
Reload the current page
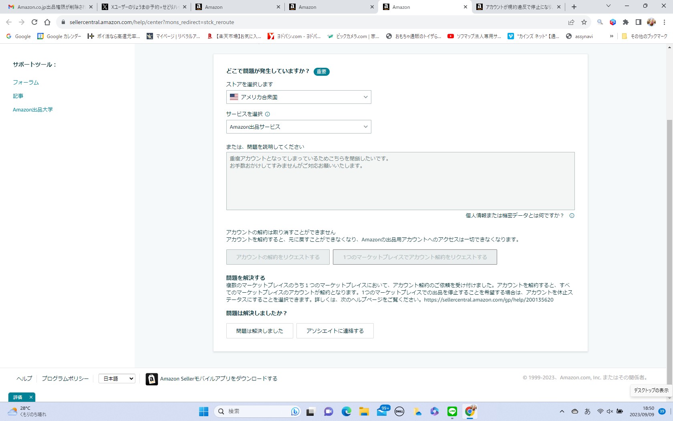(x=34, y=22)
